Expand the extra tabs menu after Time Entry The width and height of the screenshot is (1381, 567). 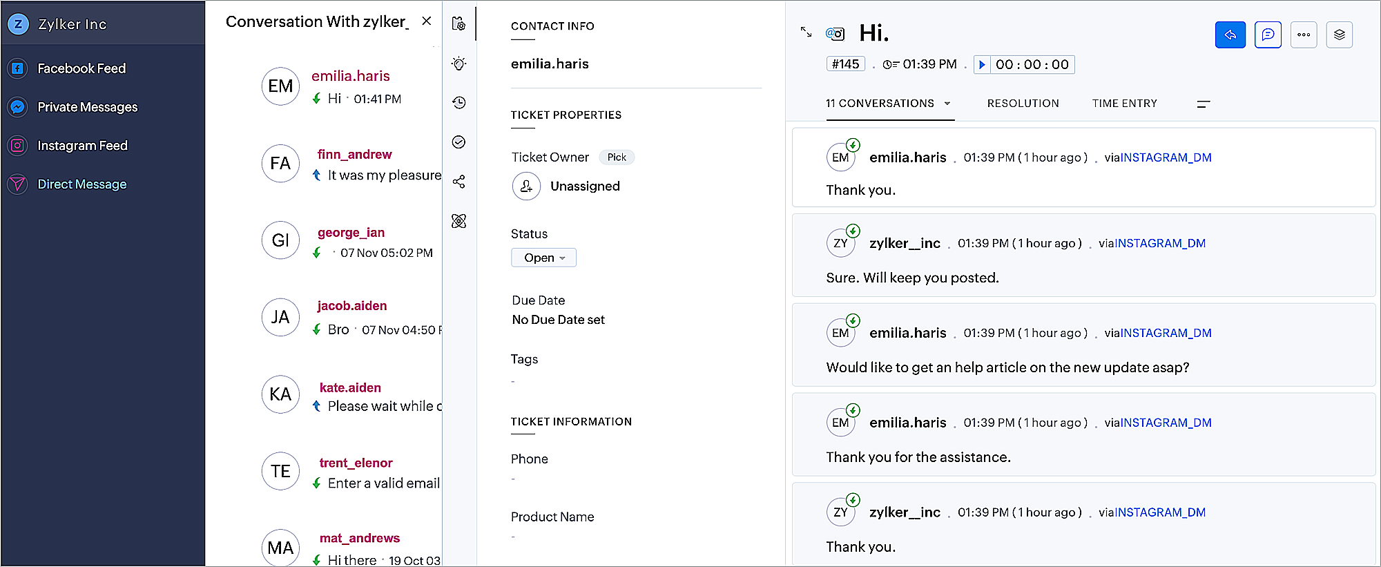tap(1203, 104)
